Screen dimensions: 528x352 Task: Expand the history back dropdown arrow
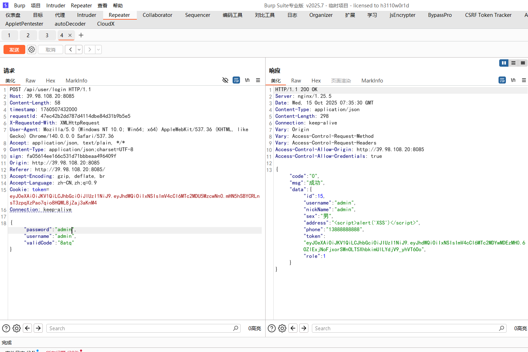(x=79, y=49)
